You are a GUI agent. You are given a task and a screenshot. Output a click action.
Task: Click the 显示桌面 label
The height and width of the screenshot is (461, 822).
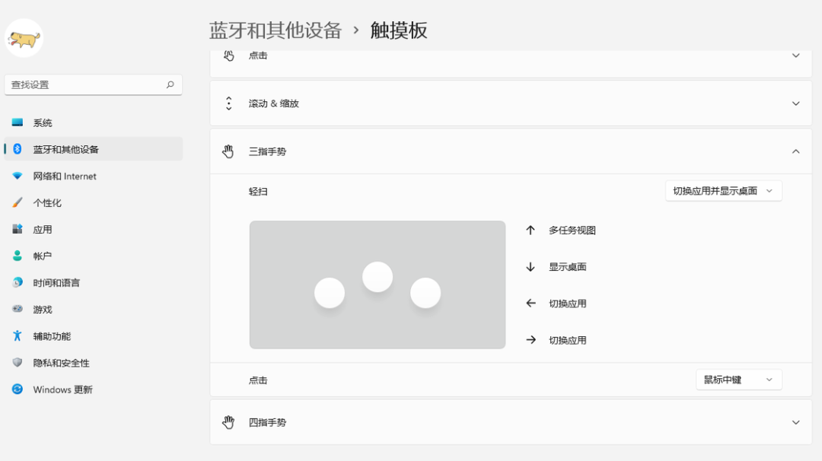(567, 267)
